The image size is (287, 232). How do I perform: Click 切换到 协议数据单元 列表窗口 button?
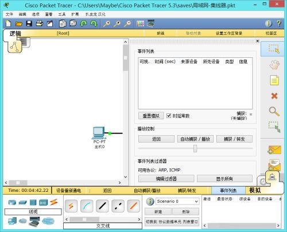pyautogui.click(x=172, y=222)
